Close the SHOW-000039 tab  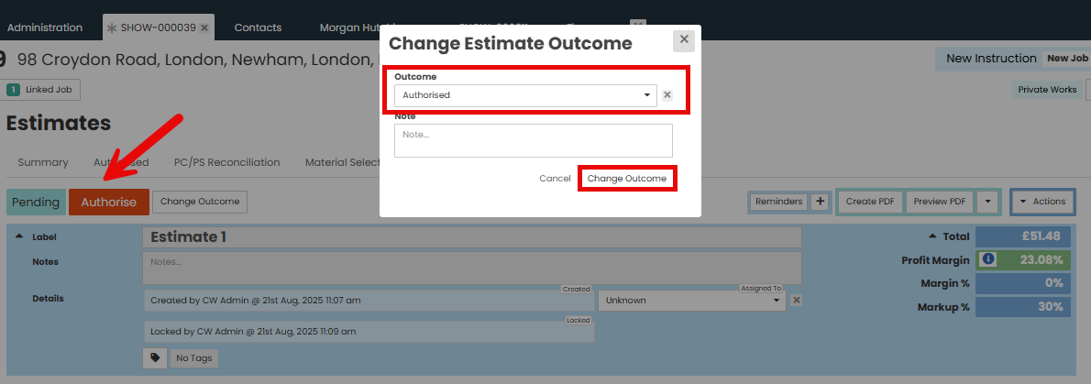coord(204,27)
